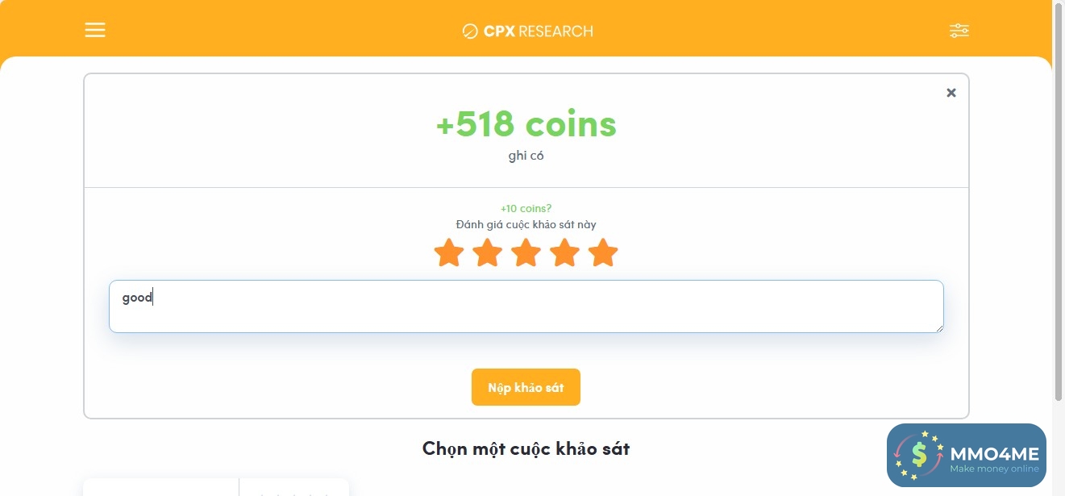The height and width of the screenshot is (496, 1065).
Task: Give the survey five stars
Action: 603,253
